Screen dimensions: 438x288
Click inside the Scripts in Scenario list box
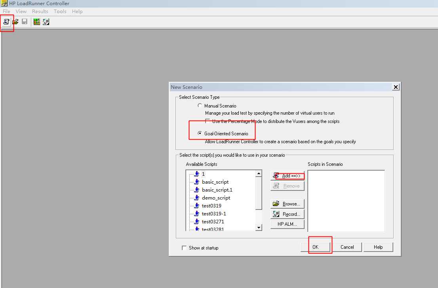346,201
